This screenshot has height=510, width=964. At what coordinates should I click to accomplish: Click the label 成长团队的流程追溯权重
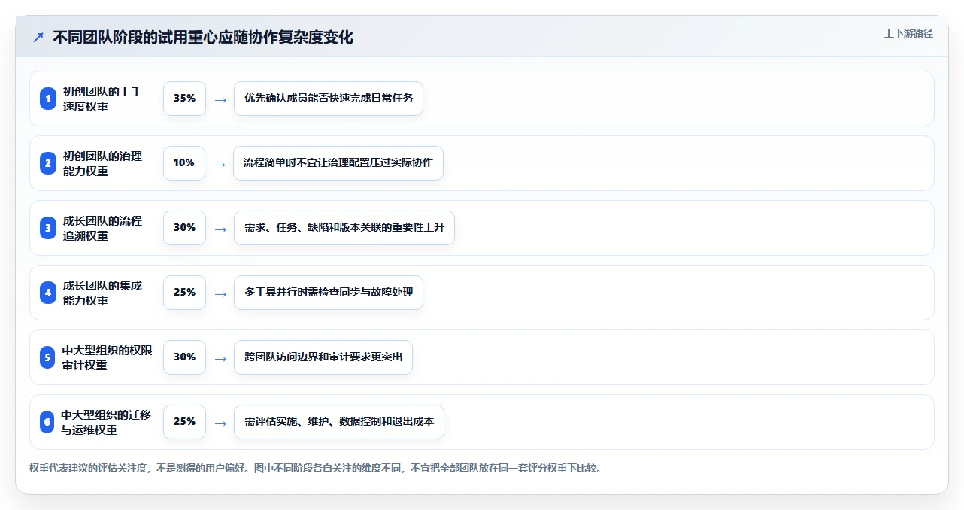click(102, 228)
